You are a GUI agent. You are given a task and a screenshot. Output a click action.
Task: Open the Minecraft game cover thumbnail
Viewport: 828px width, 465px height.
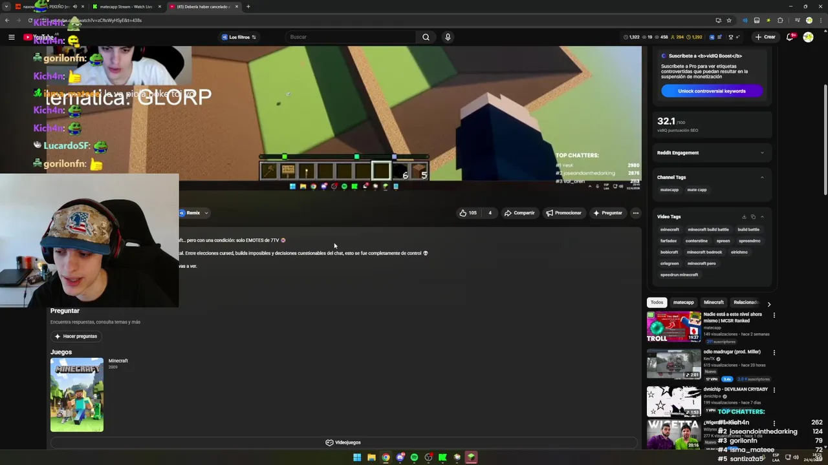pos(77,395)
